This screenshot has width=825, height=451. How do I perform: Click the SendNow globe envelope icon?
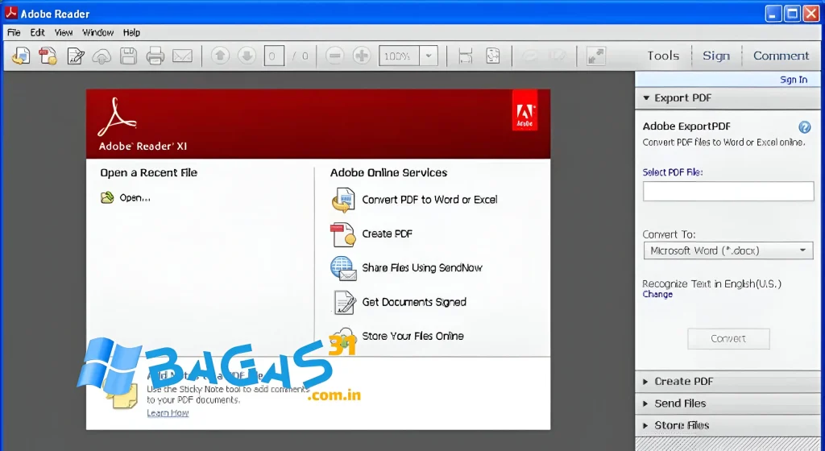click(343, 268)
